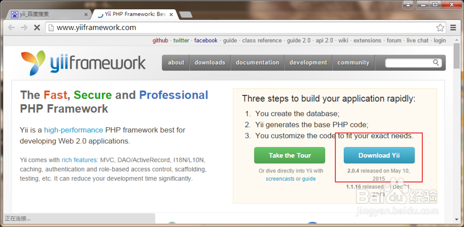464x227 pixels.
Task: Click the user profile icon in title bar
Action: pyautogui.click(x=408, y=4)
